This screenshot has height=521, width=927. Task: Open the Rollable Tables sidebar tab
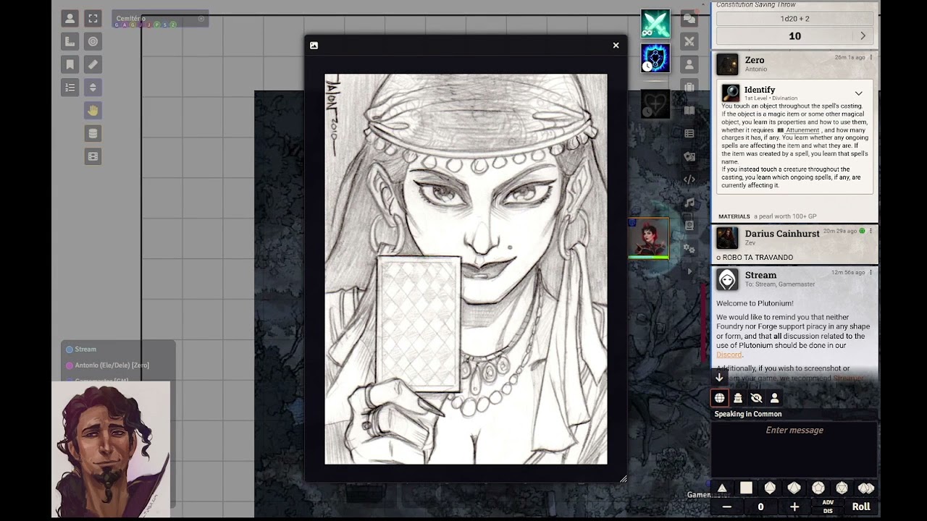click(689, 134)
